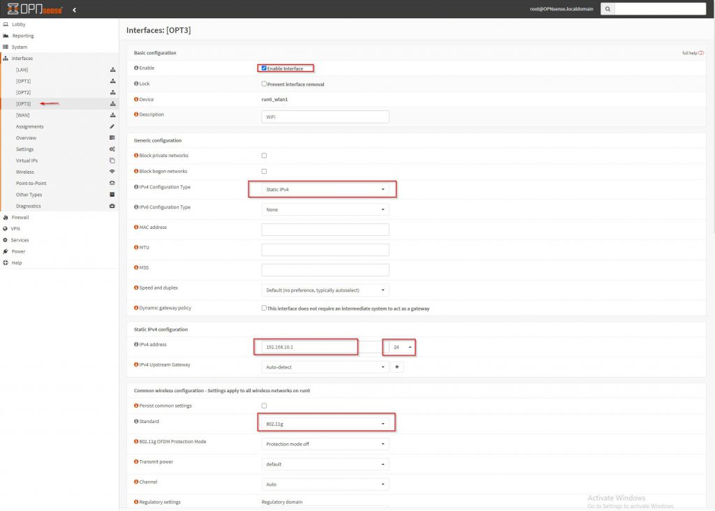
Task: Select the [WAN] interface in sidebar
Action: tap(23, 115)
